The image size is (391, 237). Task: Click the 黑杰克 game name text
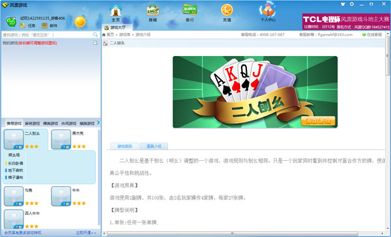78,133
